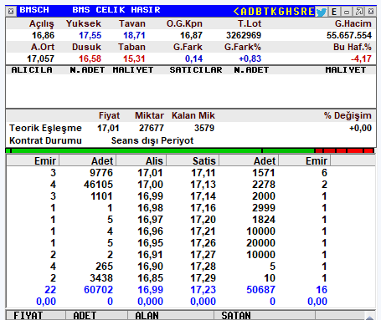Viewport: 381px width, 320px height.
Task: Select the yellow letter K shortcut in title bar
Action: (274, 12)
